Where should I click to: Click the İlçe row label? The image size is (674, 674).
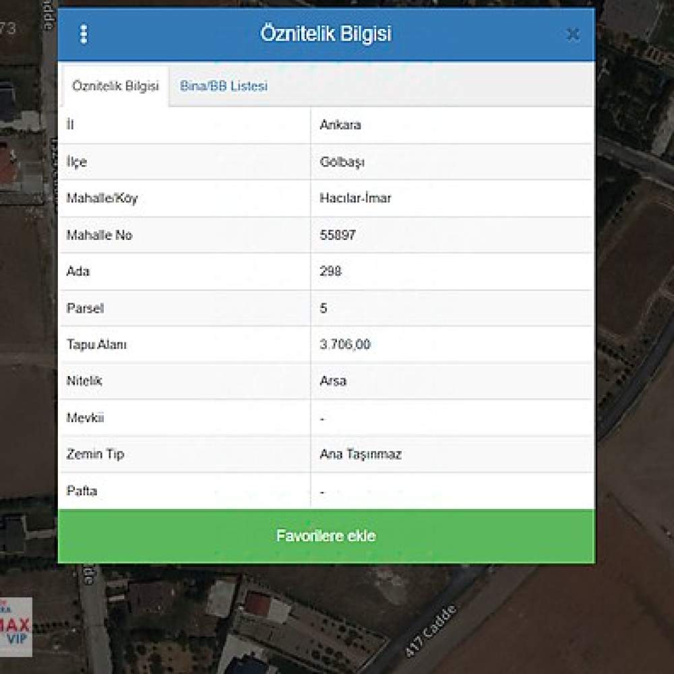(77, 162)
